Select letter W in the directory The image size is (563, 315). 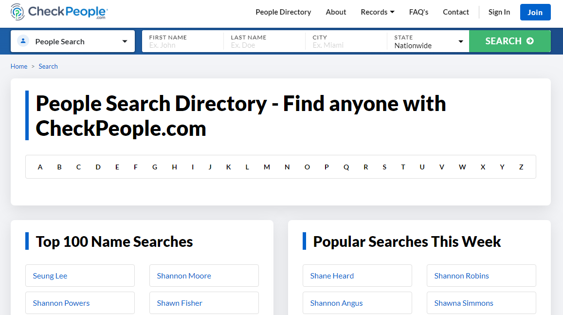click(x=462, y=167)
